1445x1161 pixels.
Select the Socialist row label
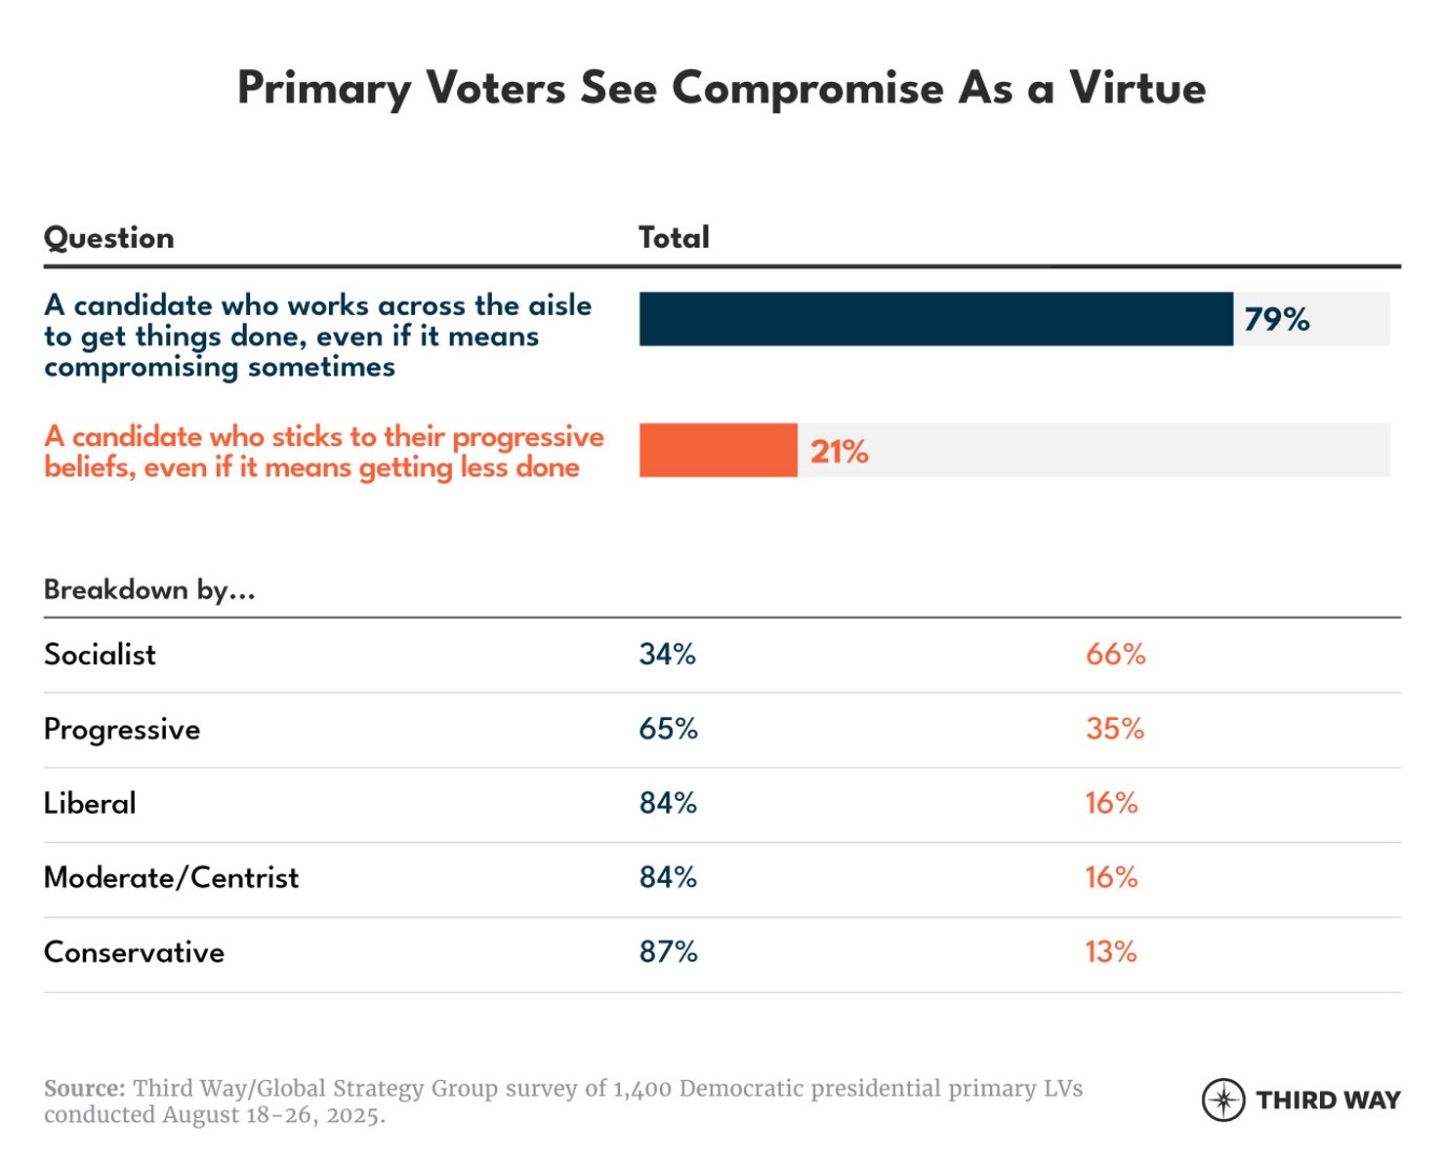100,655
